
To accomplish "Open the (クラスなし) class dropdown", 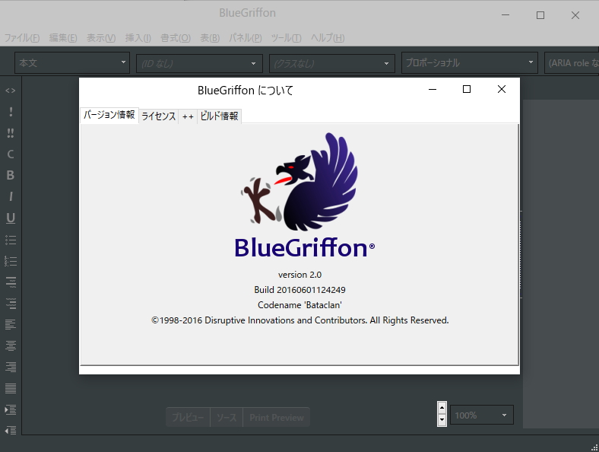I will 332,63.
